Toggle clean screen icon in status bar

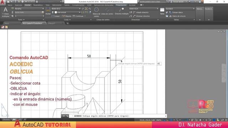(222, 120)
